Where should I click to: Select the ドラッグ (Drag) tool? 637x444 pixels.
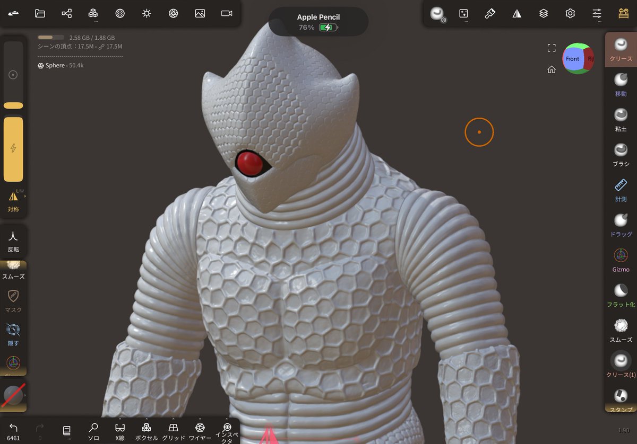coord(621,225)
